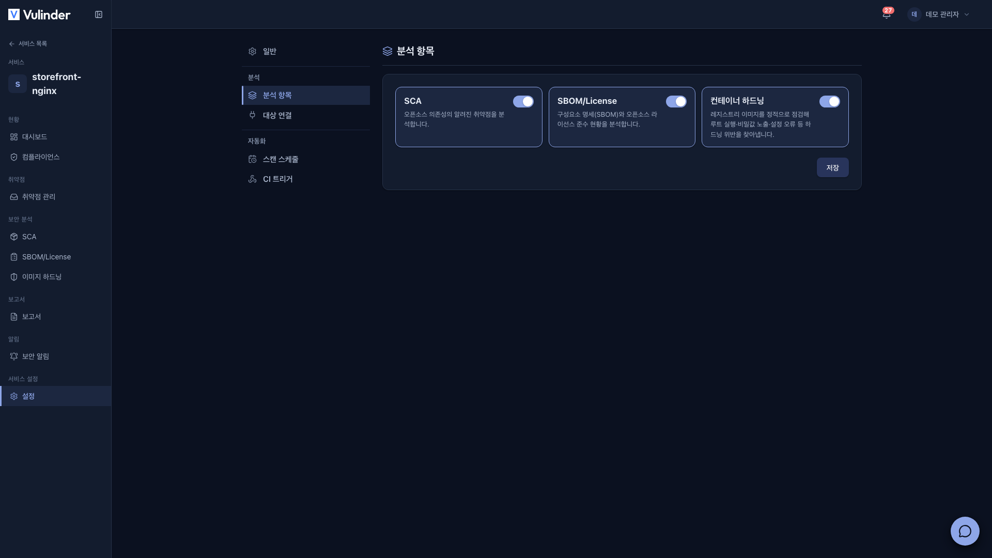Click the report document icon
The height and width of the screenshot is (558, 992).
click(x=14, y=317)
